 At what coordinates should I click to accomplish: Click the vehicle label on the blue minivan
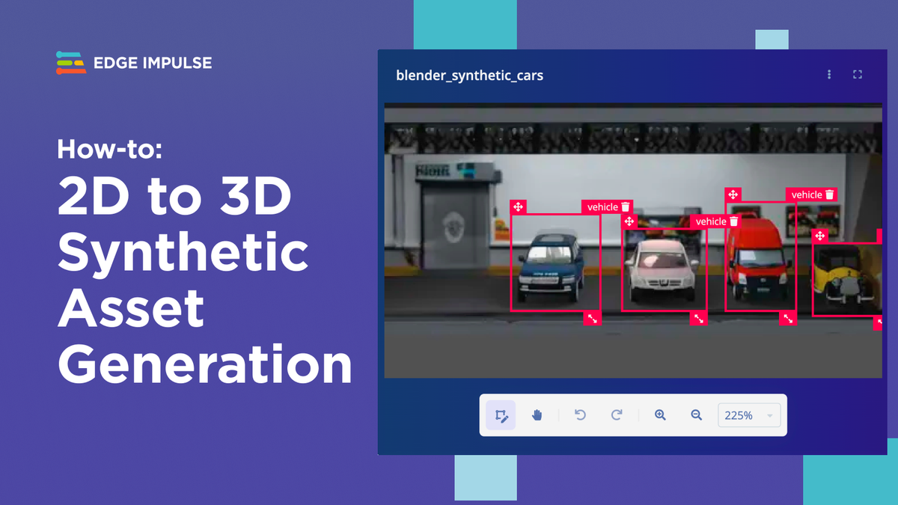tap(602, 206)
